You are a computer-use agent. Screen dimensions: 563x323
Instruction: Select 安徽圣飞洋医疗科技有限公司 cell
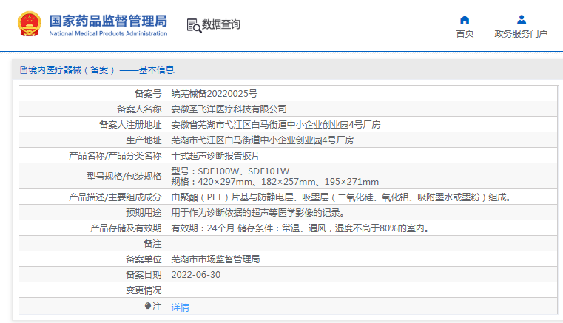coord(229,109)
